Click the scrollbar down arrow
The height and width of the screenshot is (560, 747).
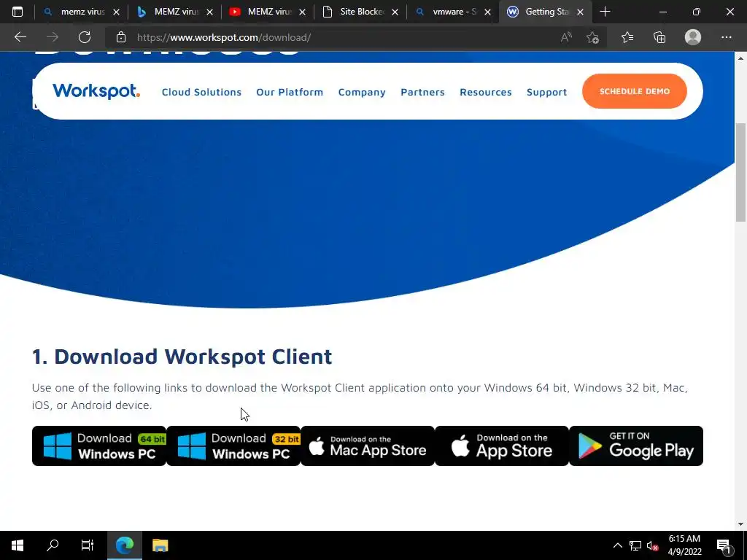pyautogui.click(x=740, y=524)
